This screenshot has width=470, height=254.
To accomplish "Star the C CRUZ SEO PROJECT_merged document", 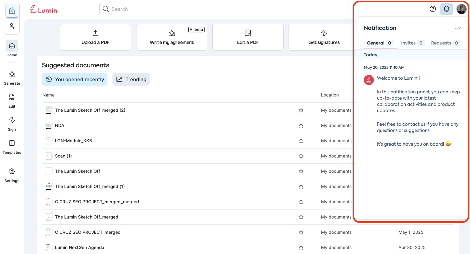I will [301, 232].
